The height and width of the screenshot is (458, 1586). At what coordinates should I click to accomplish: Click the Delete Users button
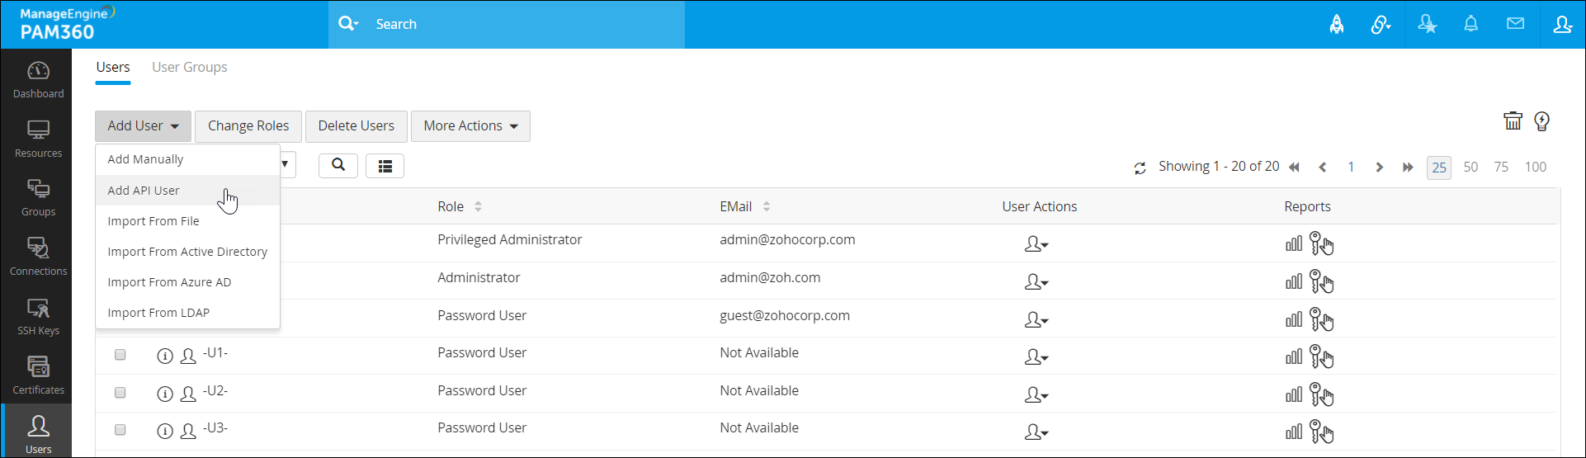[x=356, y=126]
